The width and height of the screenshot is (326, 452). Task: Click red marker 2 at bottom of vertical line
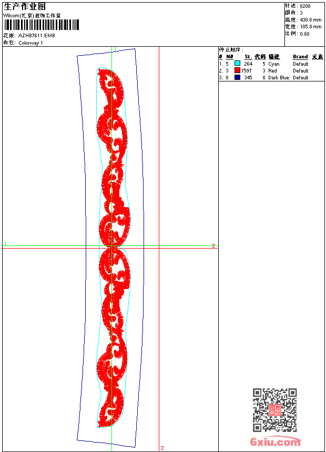click(162, 448)
